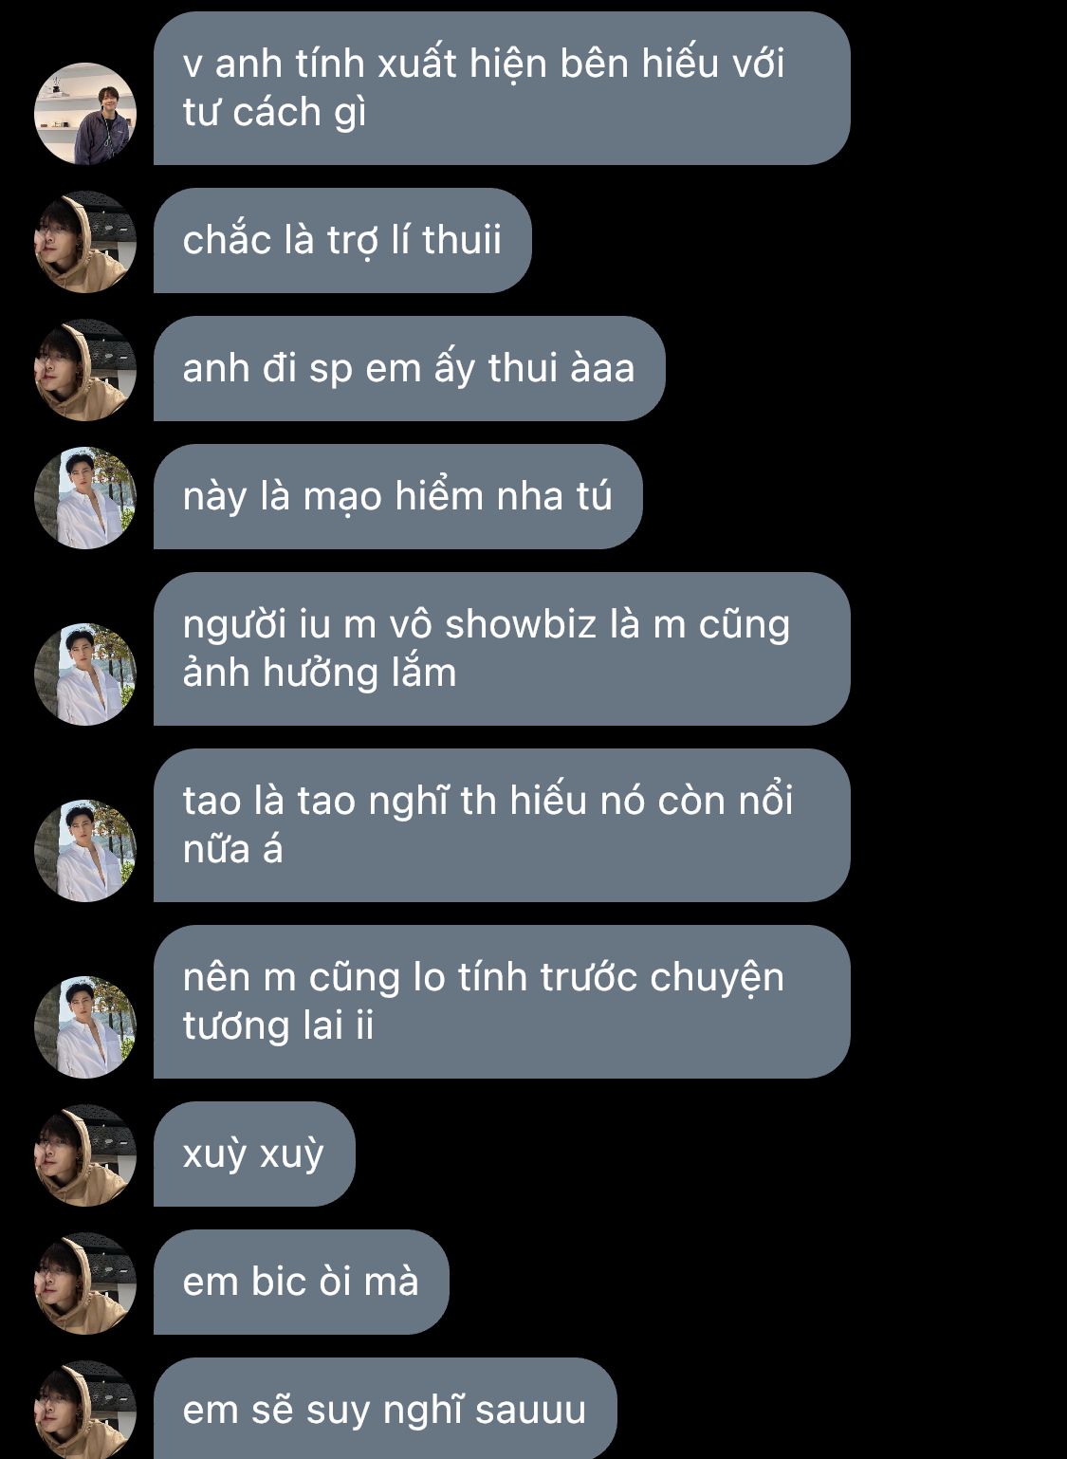
Task: Select message 'nên m cũng lo tính trước'
Action: click(502, 1002)
